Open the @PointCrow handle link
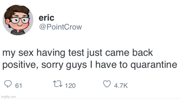 [x=61, y=27]
